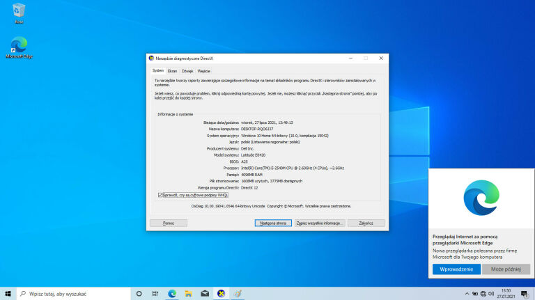
Task: Open the Wejście tab
Action: coord(203,71)
